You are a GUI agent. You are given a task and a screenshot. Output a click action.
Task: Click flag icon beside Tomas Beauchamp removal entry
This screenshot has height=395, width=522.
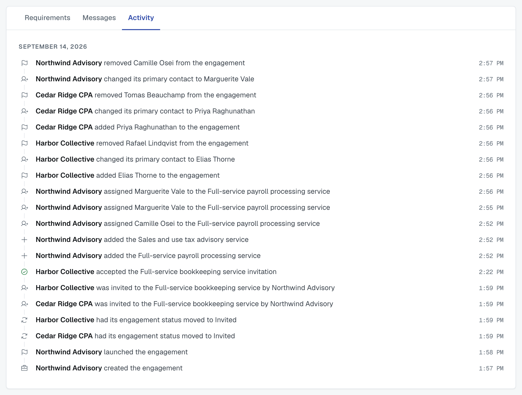(x=24, y=95)
